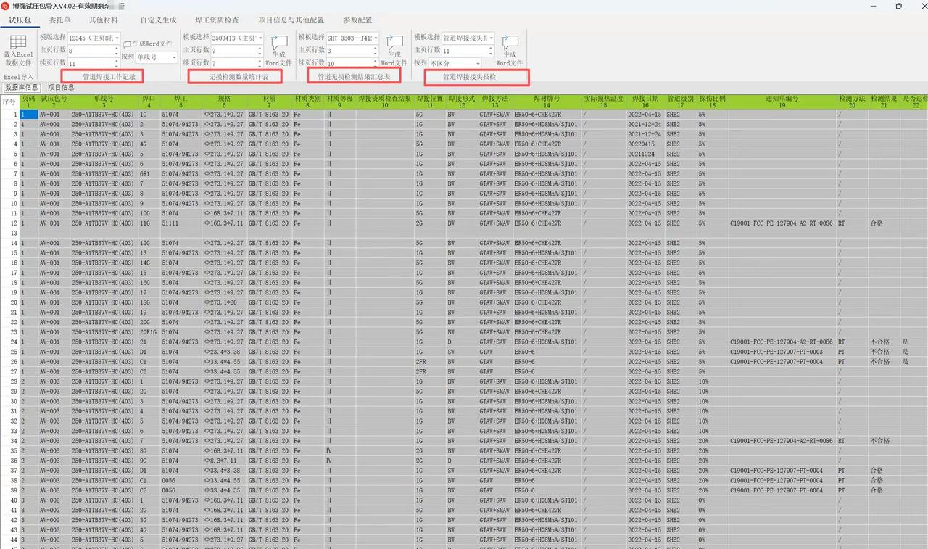Click 生成Word文件 icon in 管道无损检测结果汇总表 group
The image size is (928, 549).
(x=394, y=44)
